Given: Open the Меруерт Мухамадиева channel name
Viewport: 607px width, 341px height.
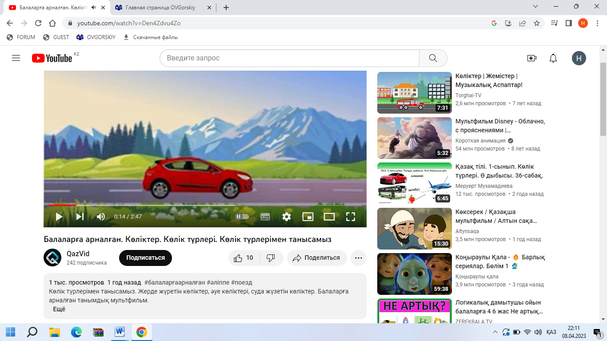Looking at the screenshot, I should point(484,186).
